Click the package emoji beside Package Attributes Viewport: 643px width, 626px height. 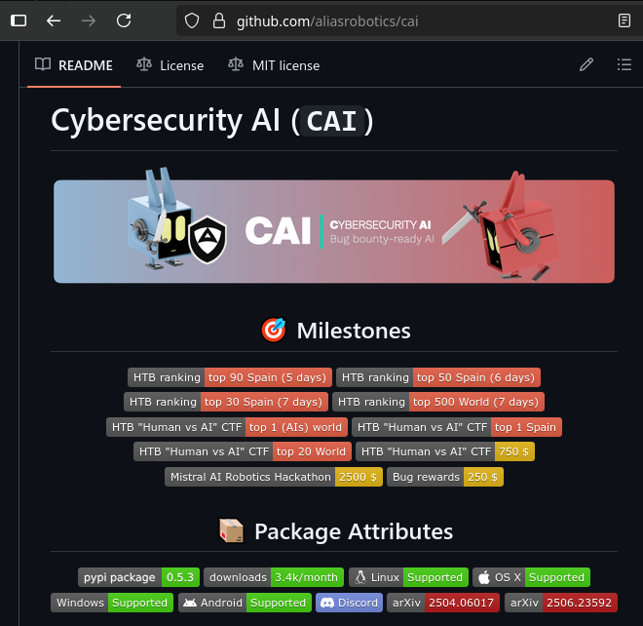(232, 530)
